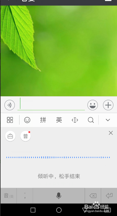Image resolution: width=117 pixels, height=216 pixels.
Task: Tap the return enter key
Action: [109, 196]
